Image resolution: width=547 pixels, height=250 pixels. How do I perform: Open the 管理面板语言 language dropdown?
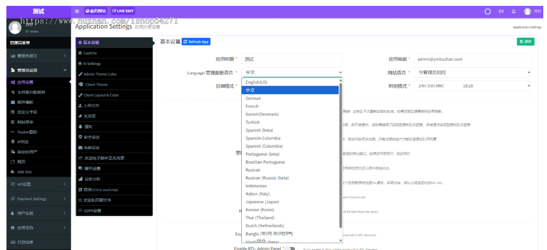tap(292, 72)
